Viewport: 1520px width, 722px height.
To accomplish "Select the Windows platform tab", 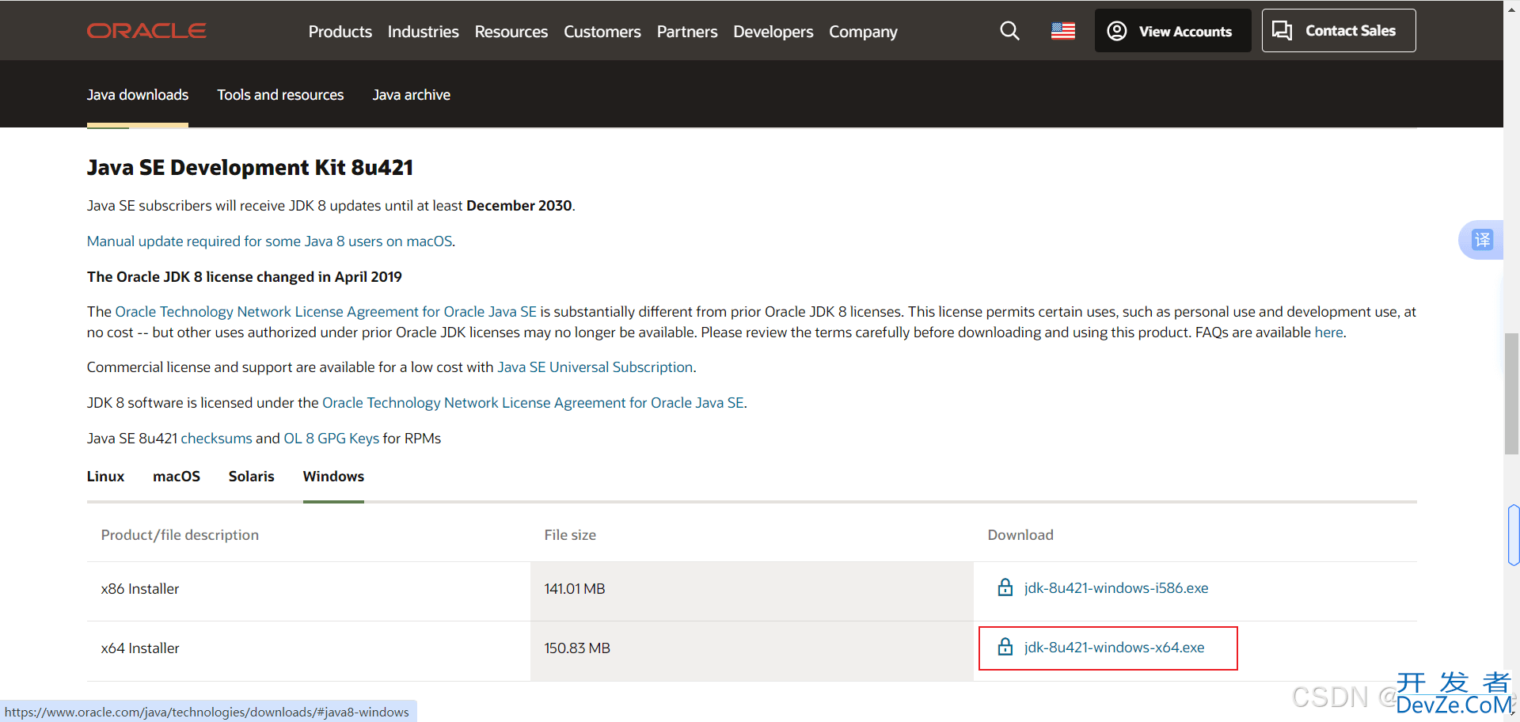I will [x=333, y=477].
